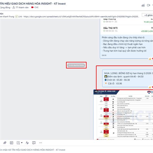Click the Điểm vào lệnh quanh 64.40 line
Screen dimensions: 153x153
(x=124, y=76)
